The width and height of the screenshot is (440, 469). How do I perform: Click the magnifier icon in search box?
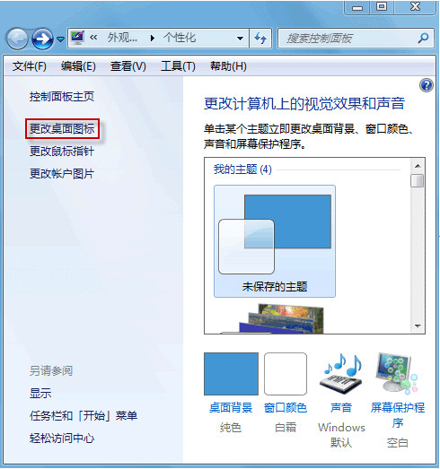pos(423,38)
